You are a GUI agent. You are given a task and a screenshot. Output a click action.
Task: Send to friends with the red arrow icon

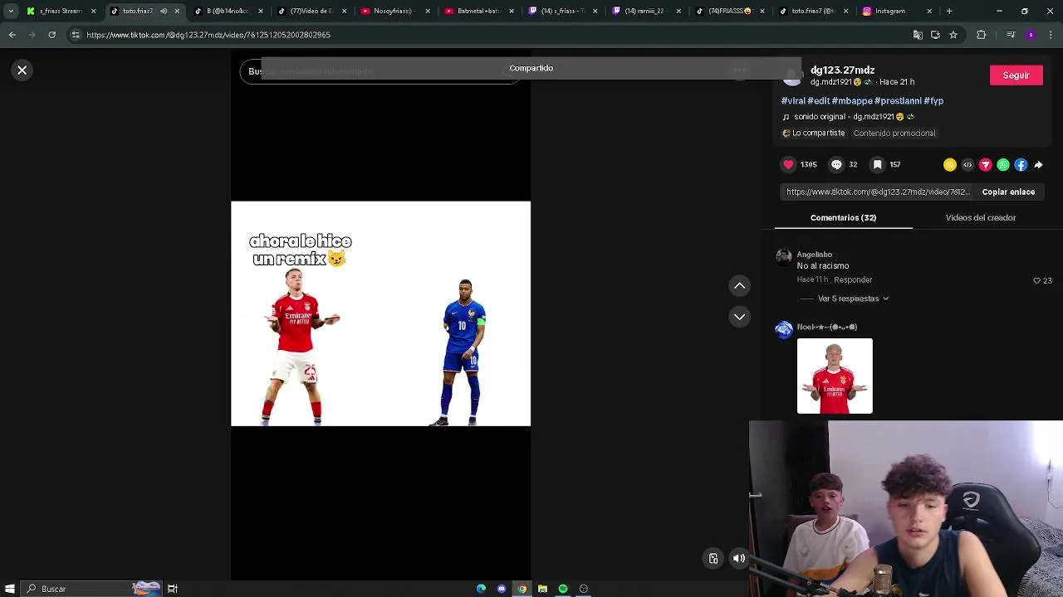[x=986, y=165]
